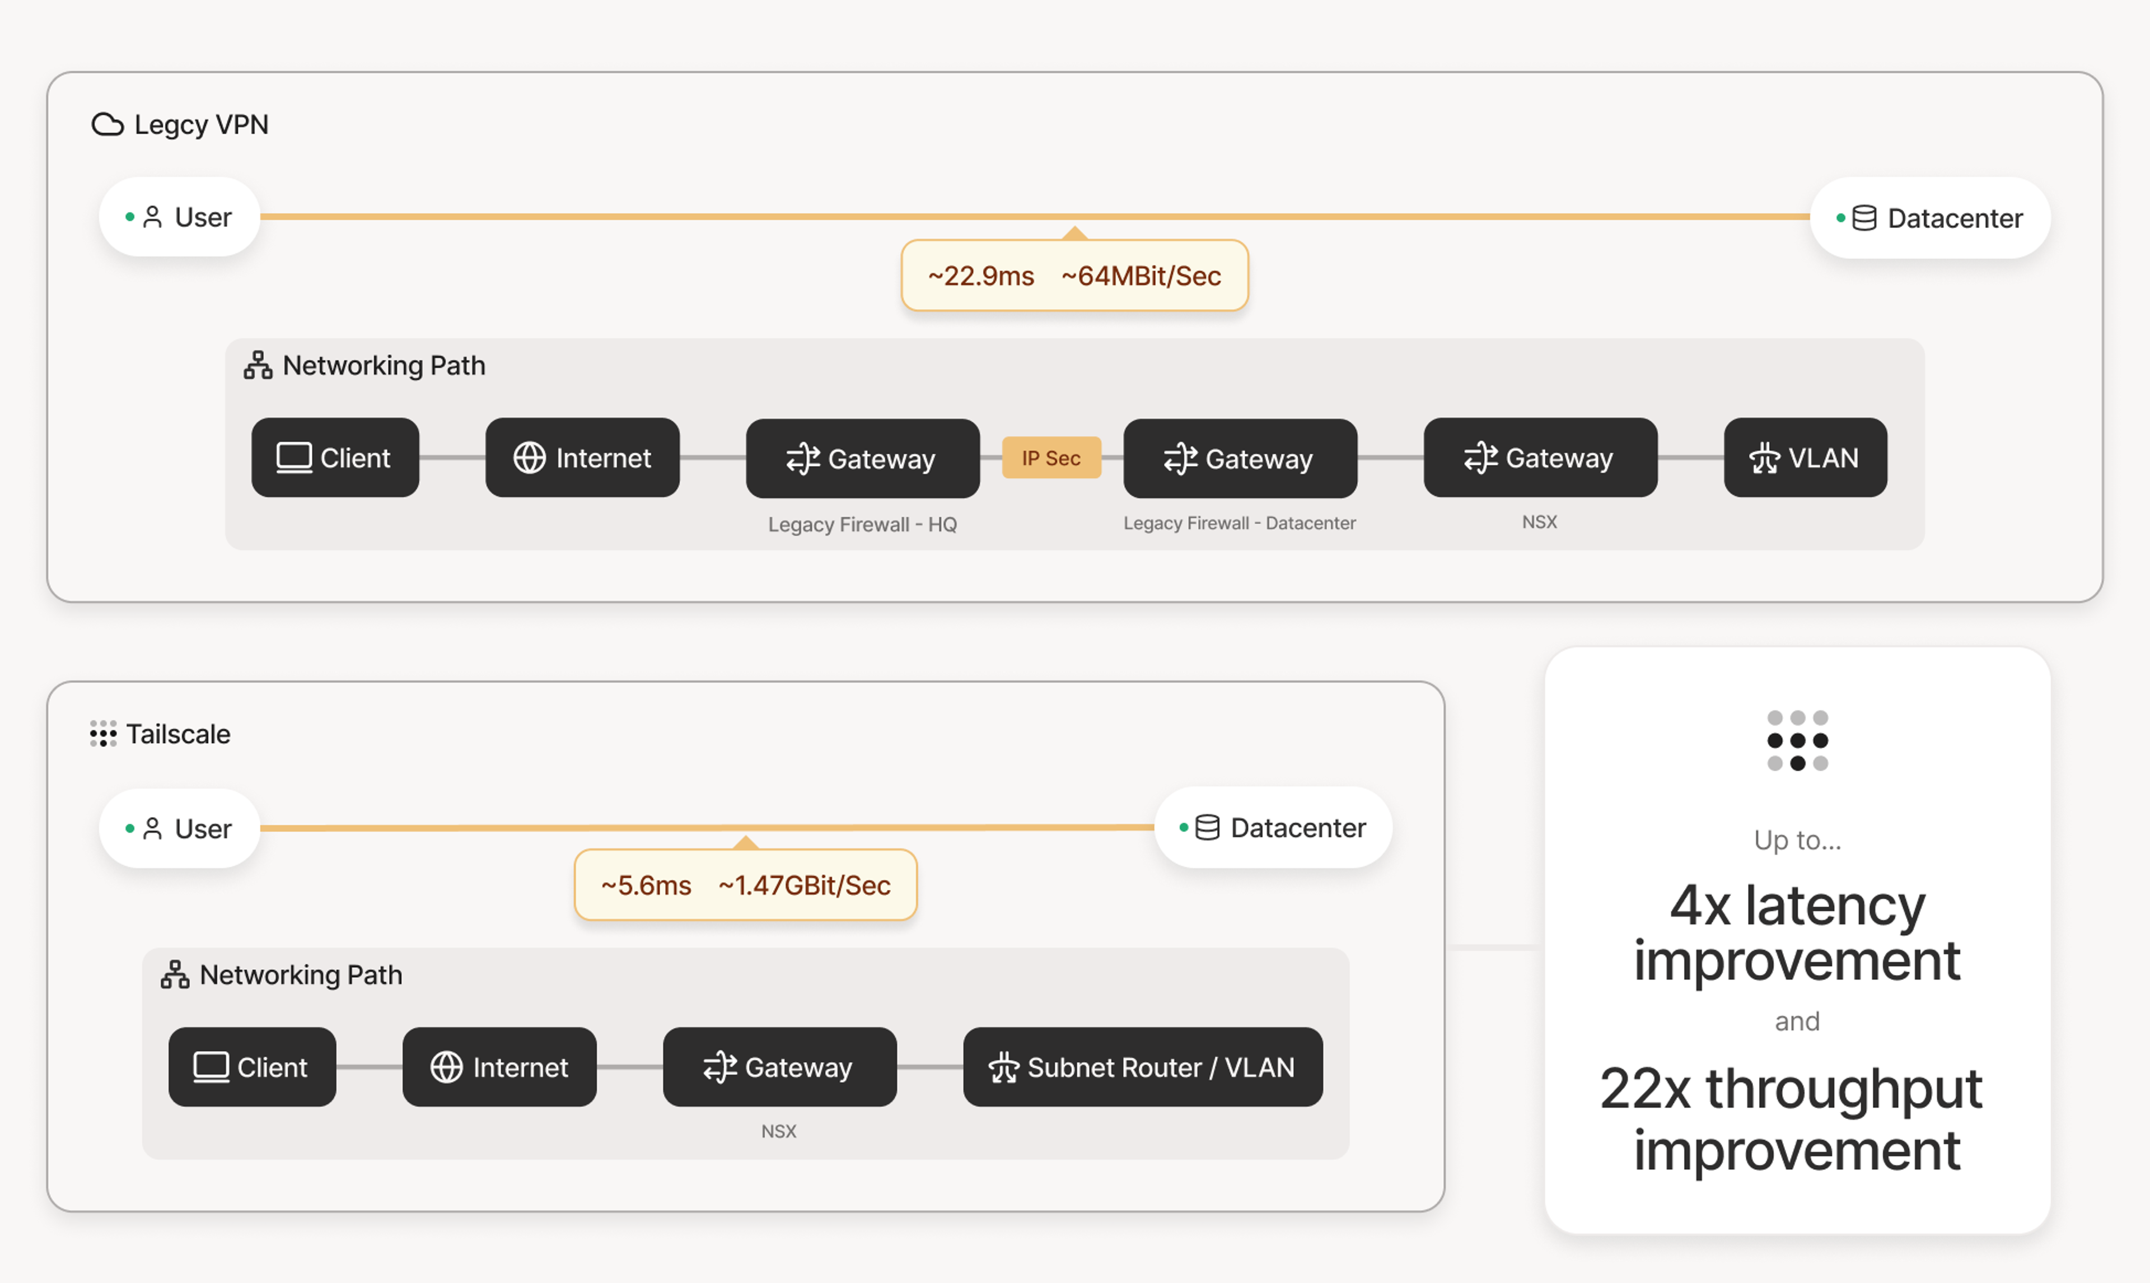
Task: Select the Legacy VPN Datacenter pill
Action: (x=1931, y=219)
